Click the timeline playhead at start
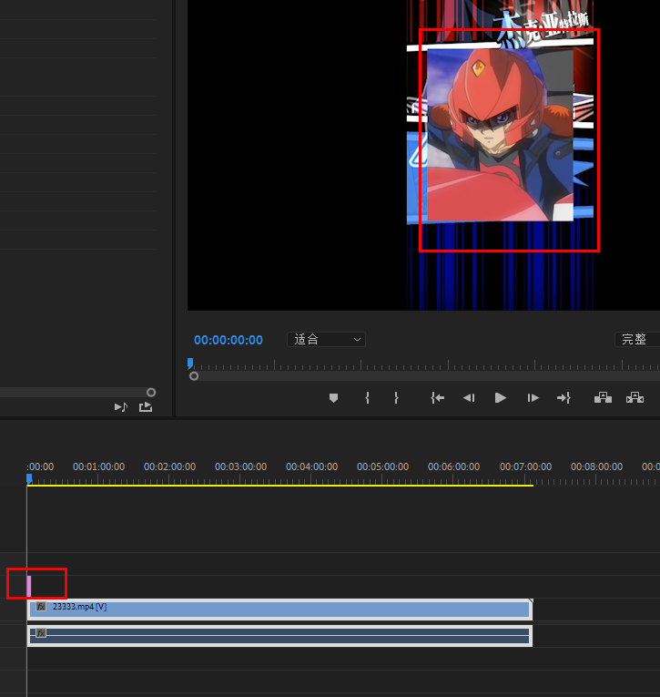660x697 pixels. click(29, 478)
